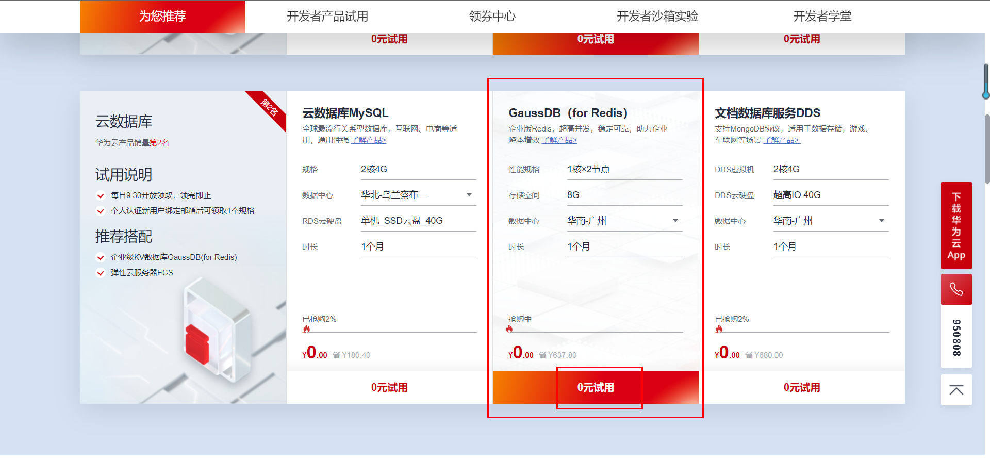Click the 第2名 corner ribbon badge
Image resolution: width=990 pixels, height=460 pixels.
(269, 108)
